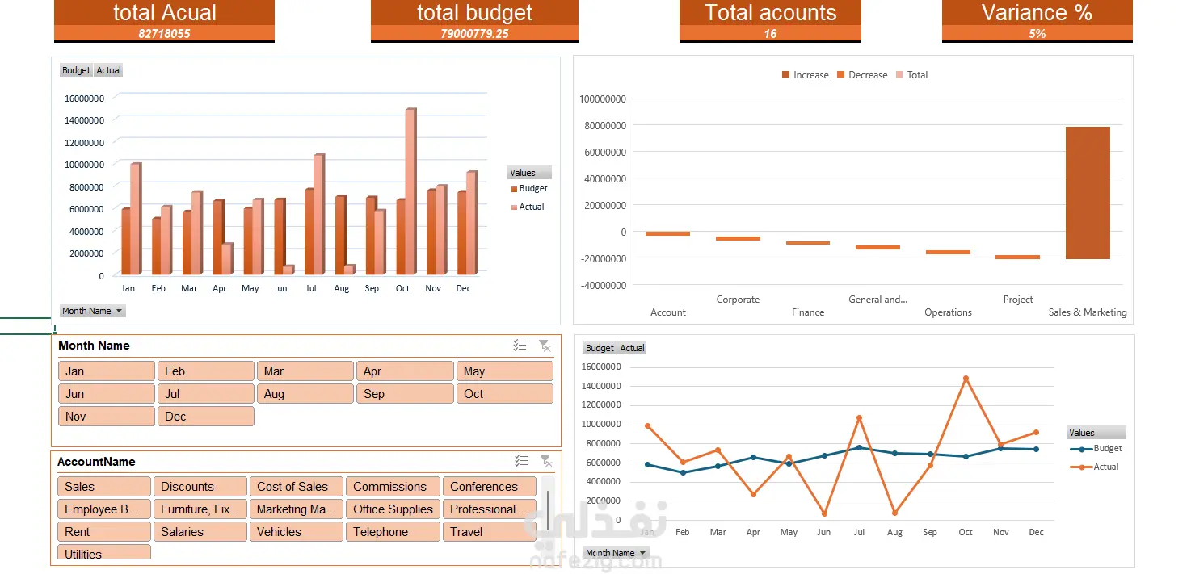Click the Values field button in bar chart
Image resolution: width=1191 pixels, height=574 pixels.
[529, 173]
